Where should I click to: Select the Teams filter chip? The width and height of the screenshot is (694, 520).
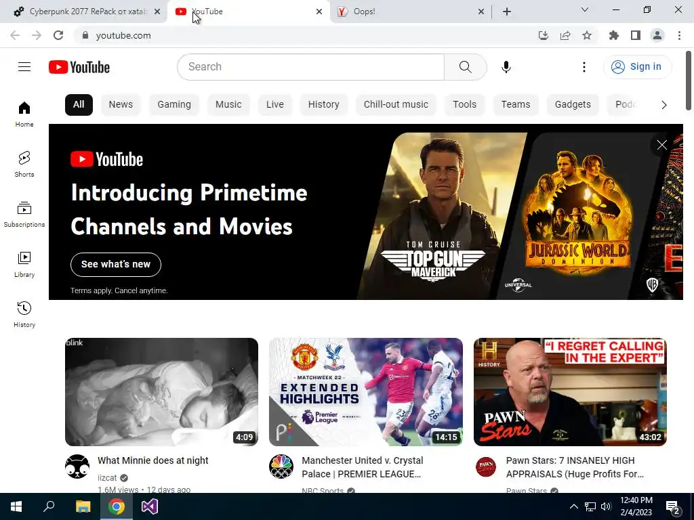(x=516, y=105)
